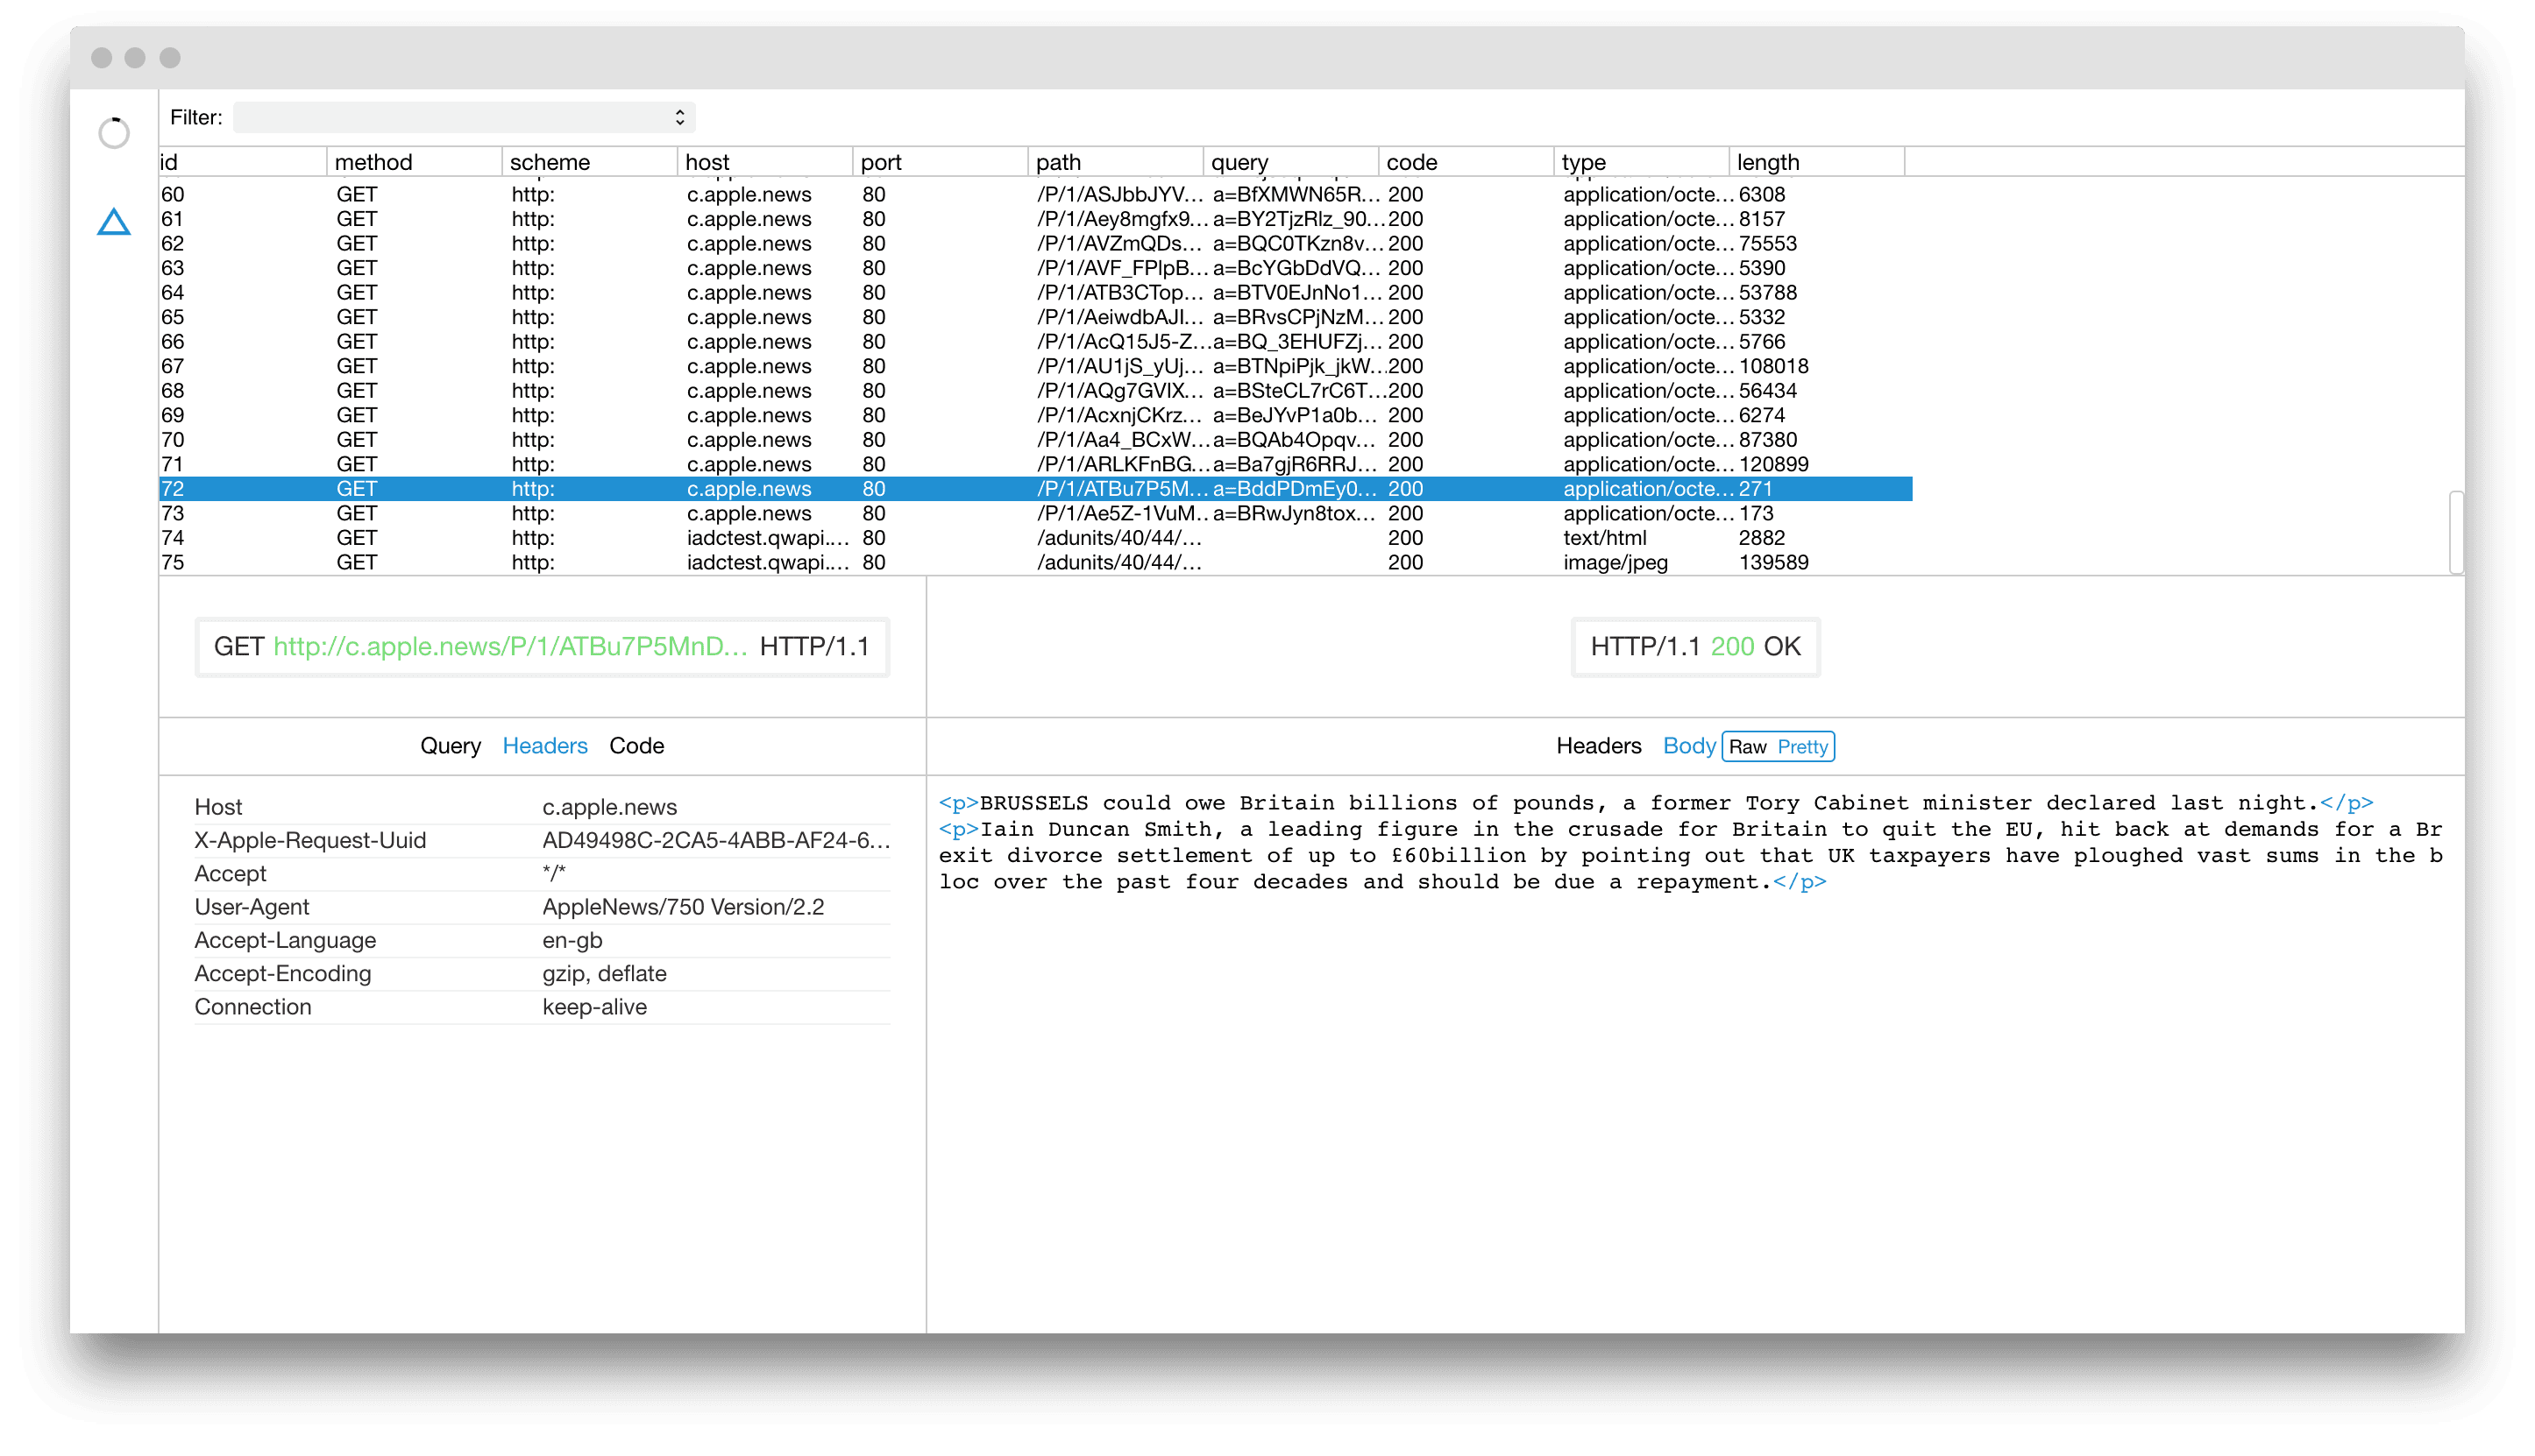This screenshot has width=2535, height=1456.
Task: Sort requests by the port column header
Action: tap(941, 162)
